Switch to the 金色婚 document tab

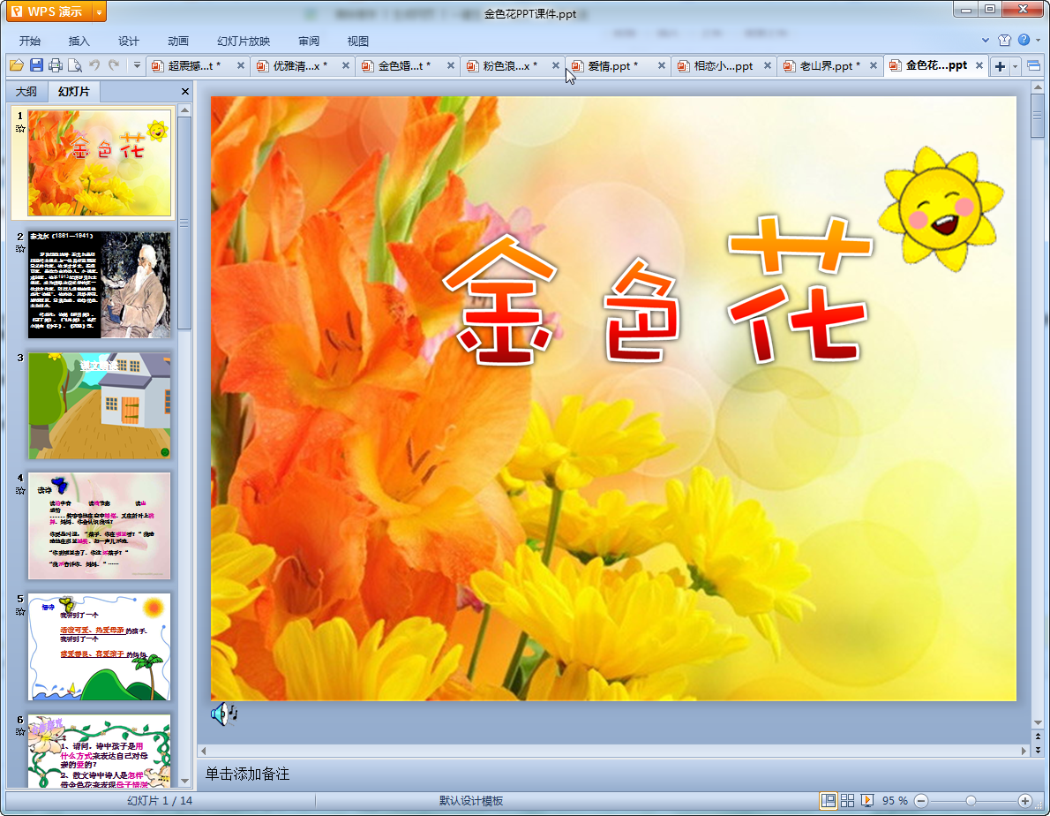coord(404,65)
